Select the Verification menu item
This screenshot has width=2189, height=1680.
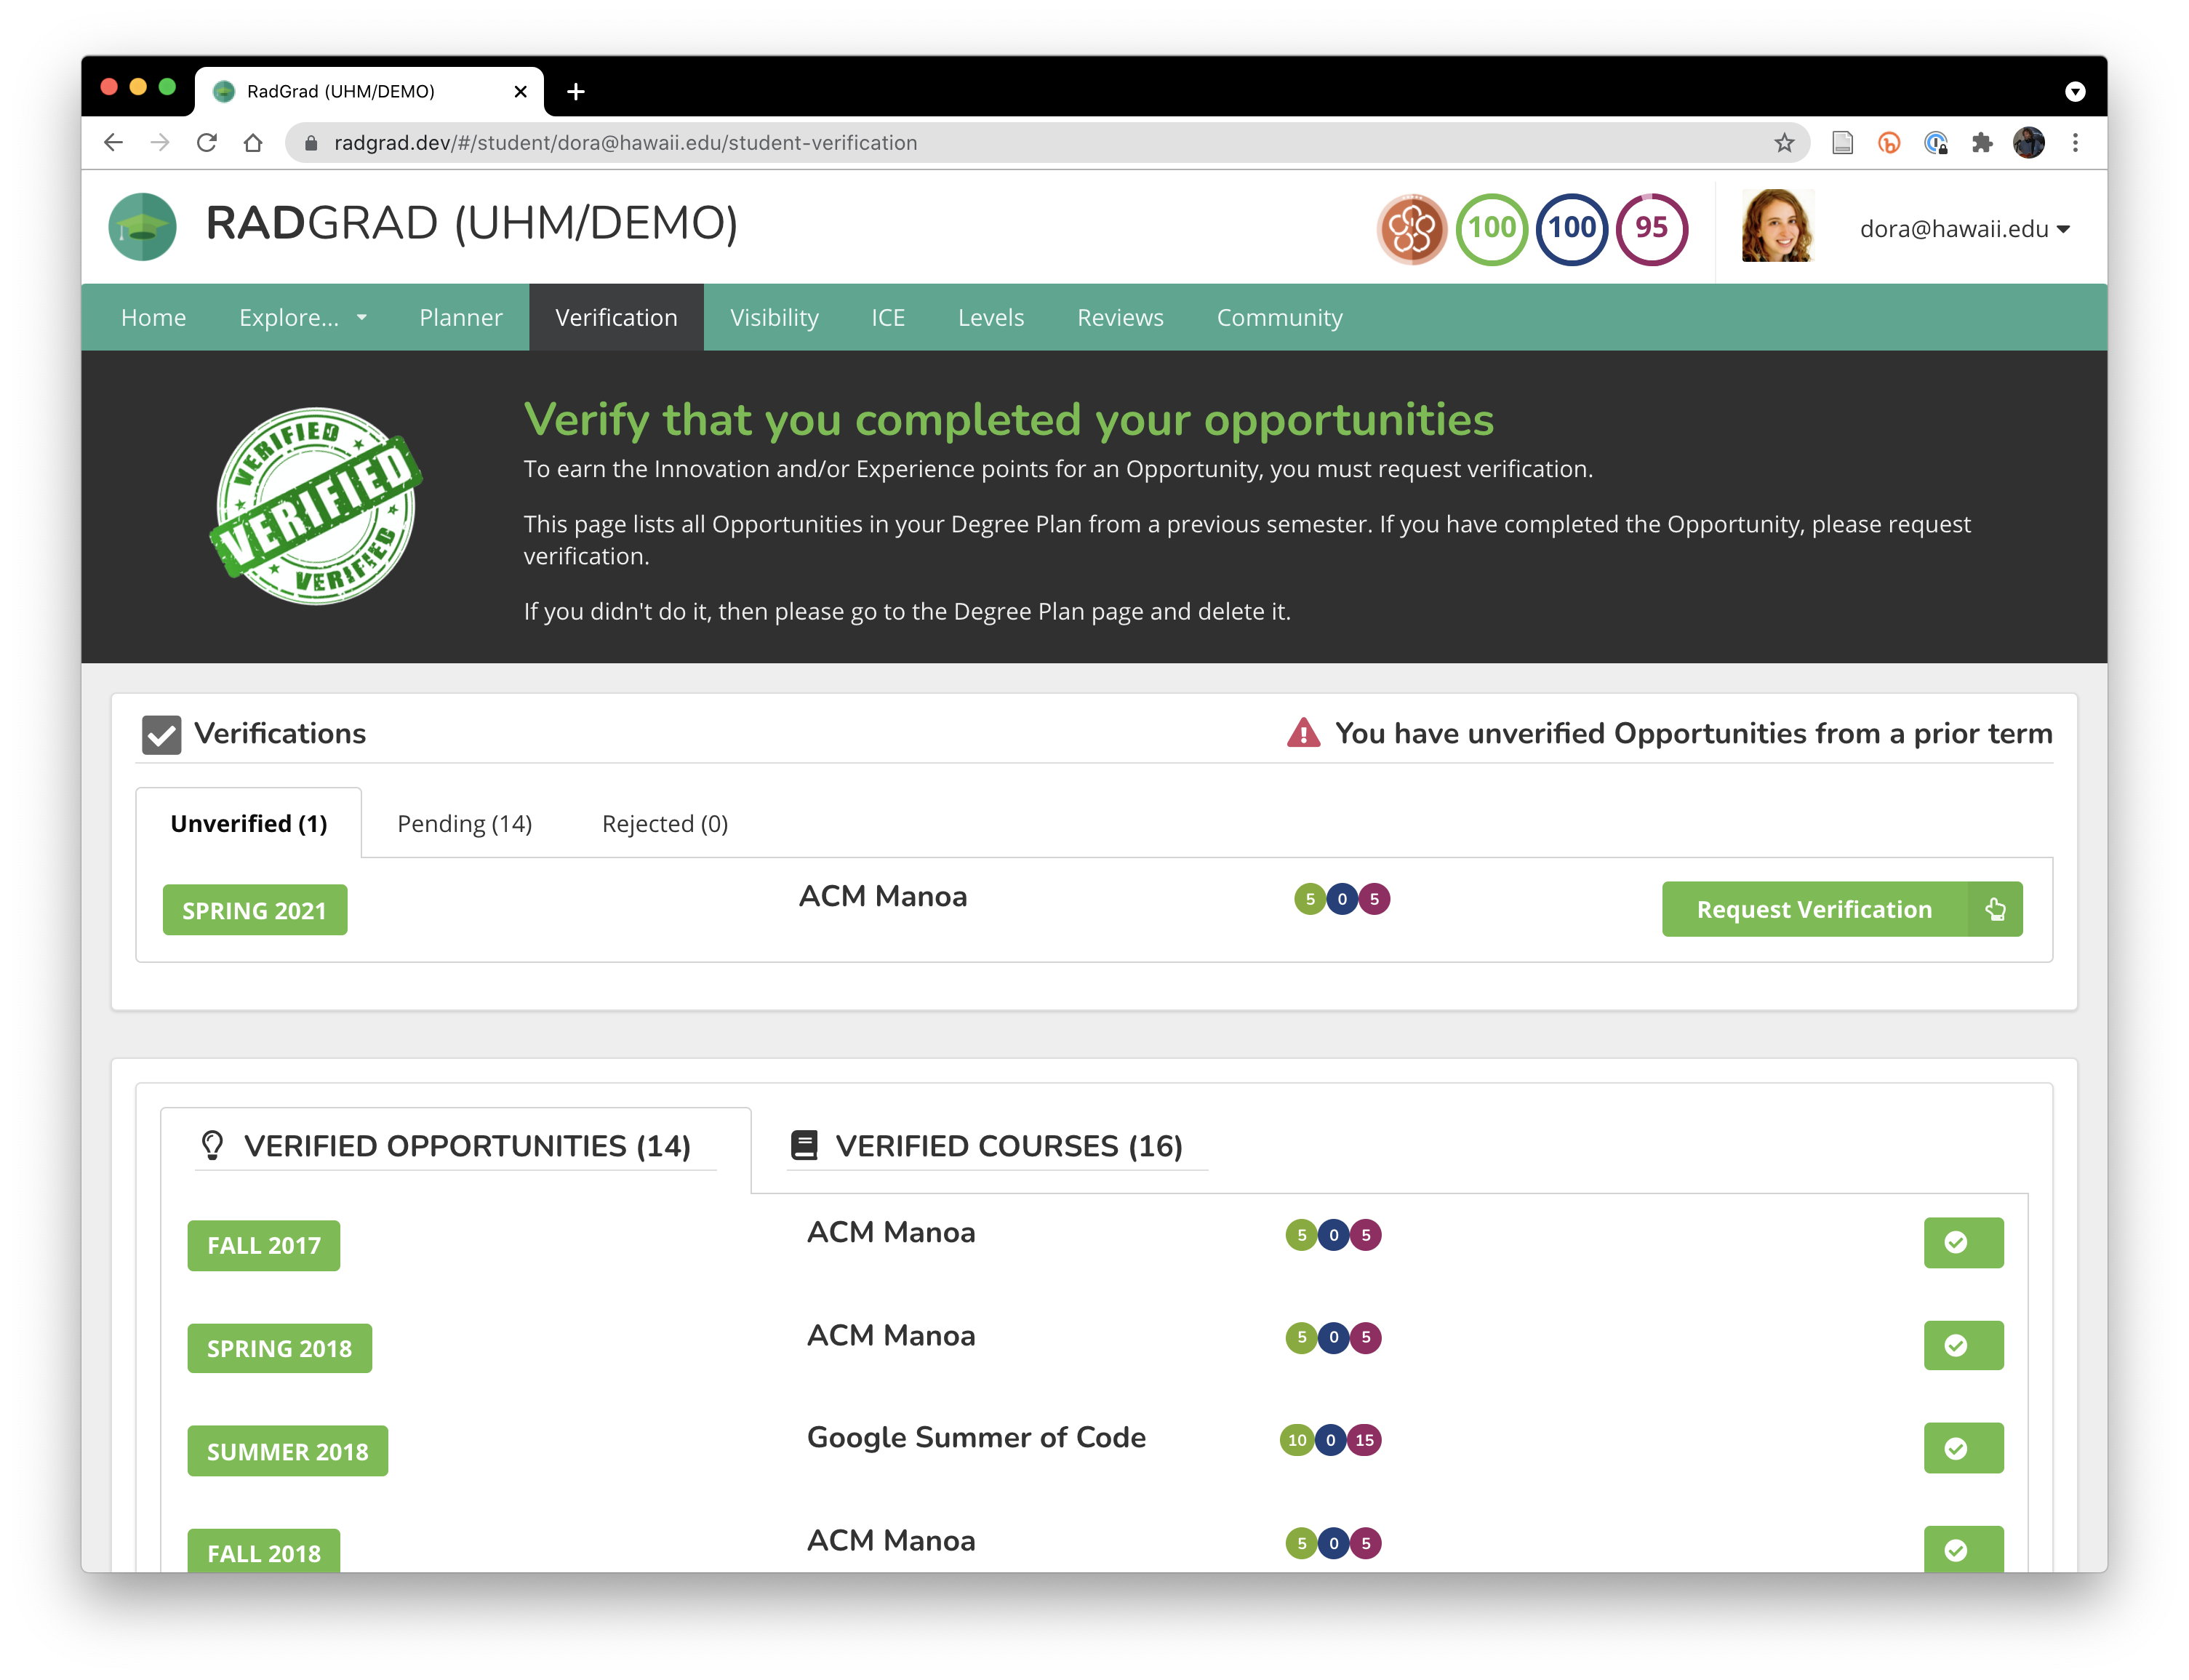click(x=616, y=317)
